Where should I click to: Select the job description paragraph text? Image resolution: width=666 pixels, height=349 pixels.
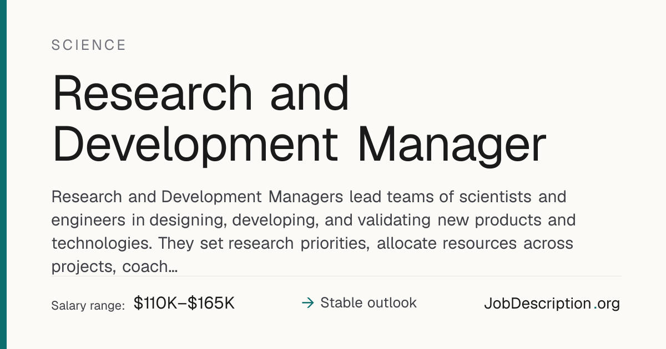click(314, 232)
